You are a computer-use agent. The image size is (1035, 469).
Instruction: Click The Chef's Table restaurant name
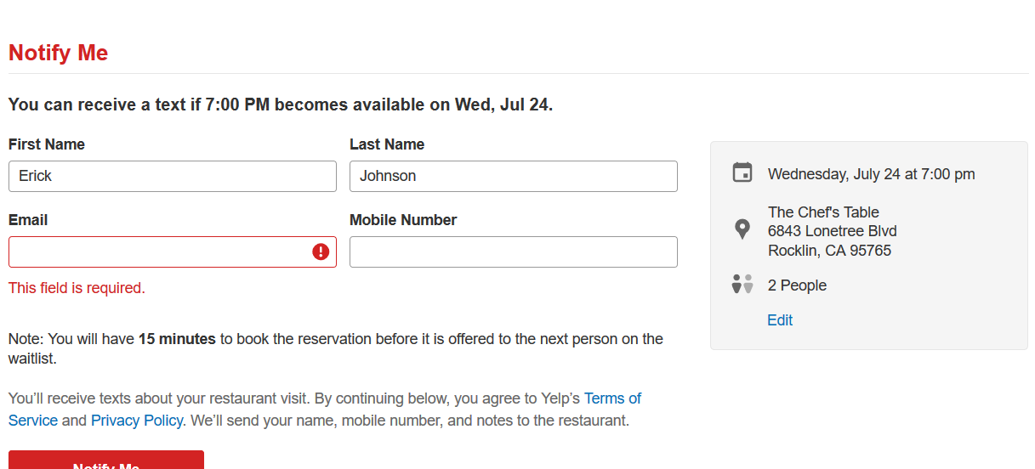pos(823,212)
